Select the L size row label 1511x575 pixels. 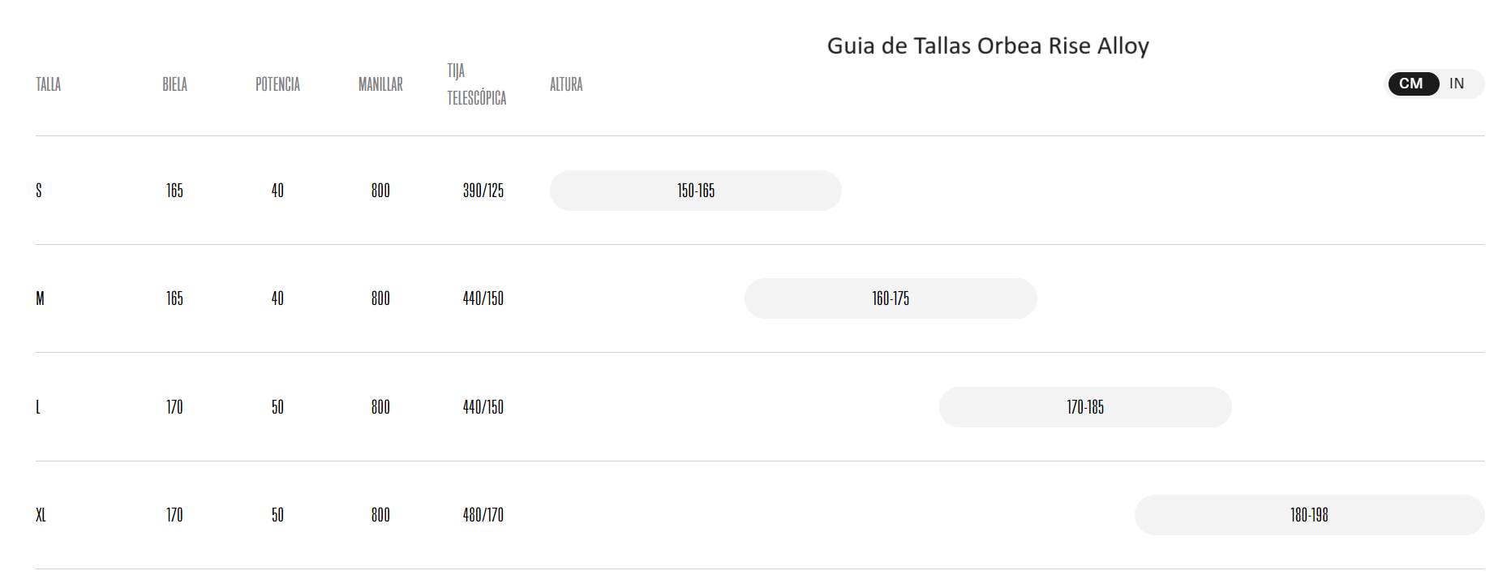click(x=38, y=407)
